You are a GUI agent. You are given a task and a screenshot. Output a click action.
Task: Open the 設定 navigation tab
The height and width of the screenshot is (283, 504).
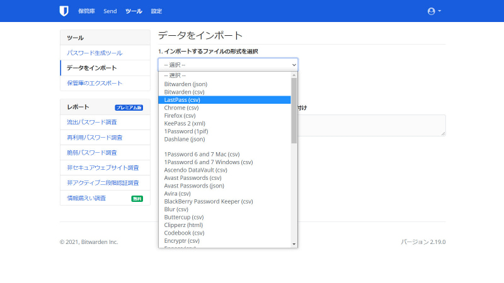tap(156, 11)
